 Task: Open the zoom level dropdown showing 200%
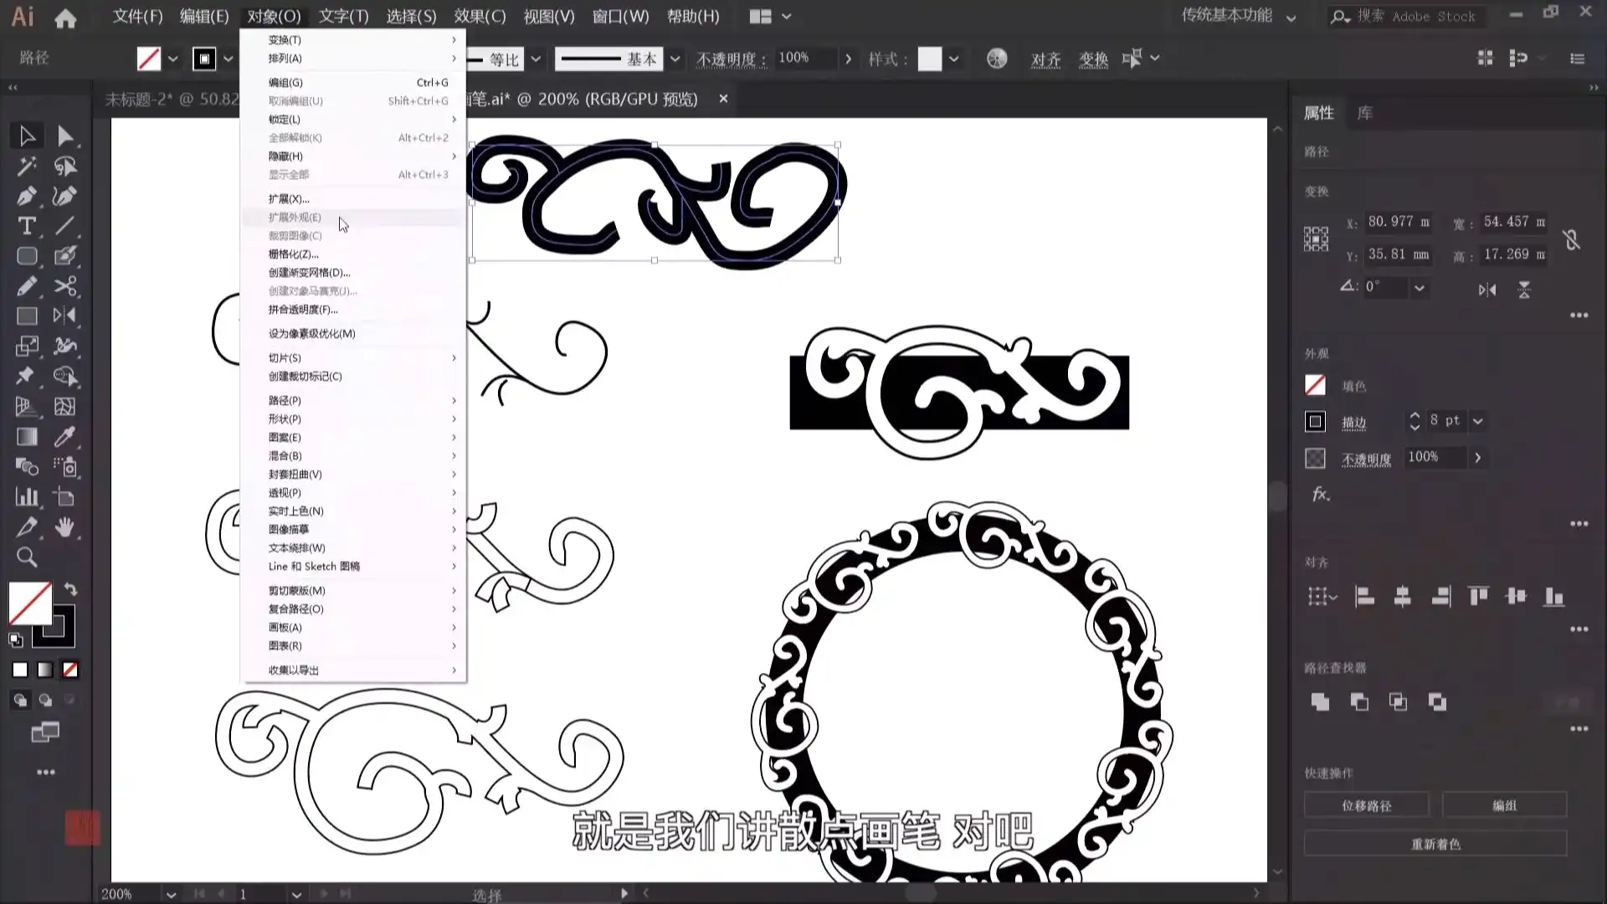(170, 894)
